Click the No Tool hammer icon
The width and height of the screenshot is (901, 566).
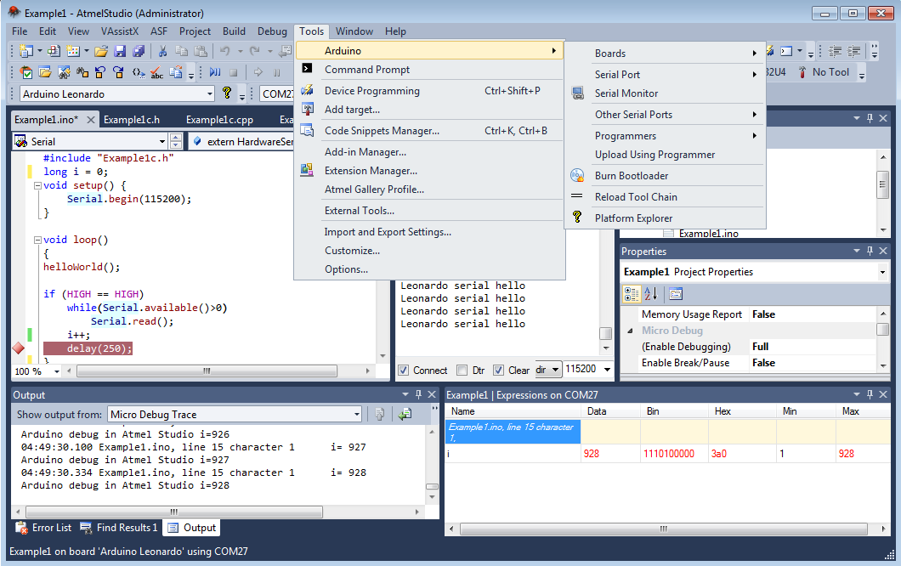[x=802, y=72]
